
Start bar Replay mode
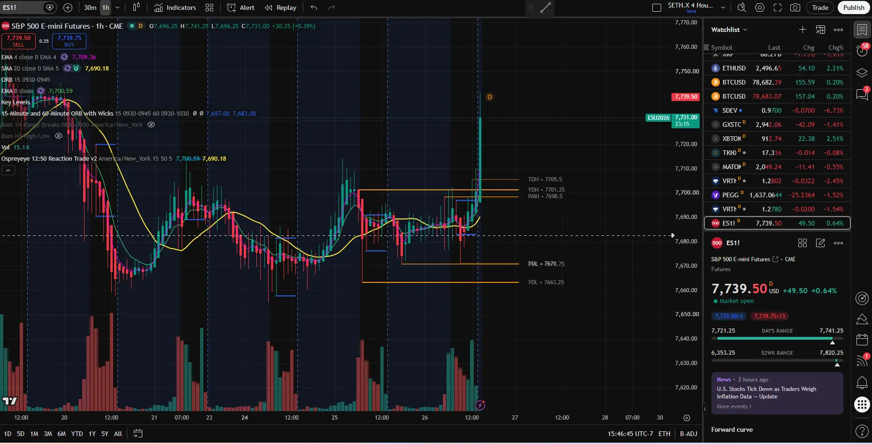[x=280, y=8]
